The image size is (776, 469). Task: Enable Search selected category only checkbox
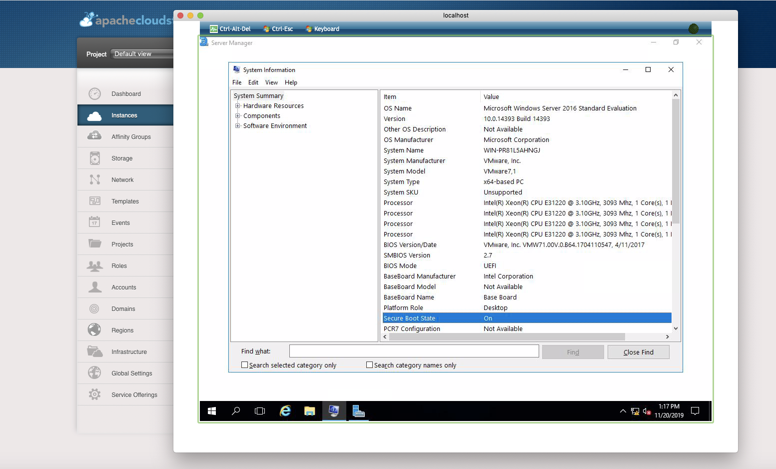click(x=244, y=365)
